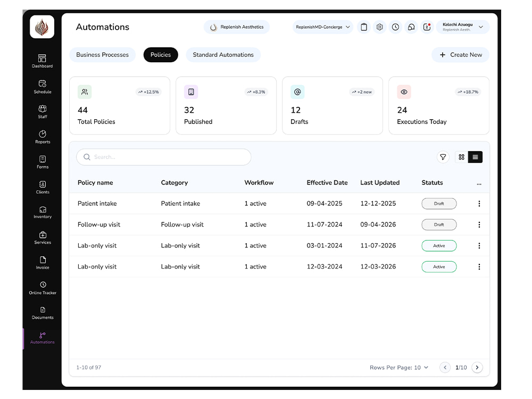This screenshot has height=399, width=532.
Task: Click the Workflow column header
Action: click(259, 182)
